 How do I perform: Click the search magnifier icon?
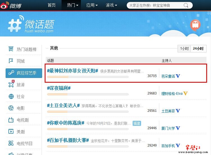pyautogui.click(x=186, y=5)
